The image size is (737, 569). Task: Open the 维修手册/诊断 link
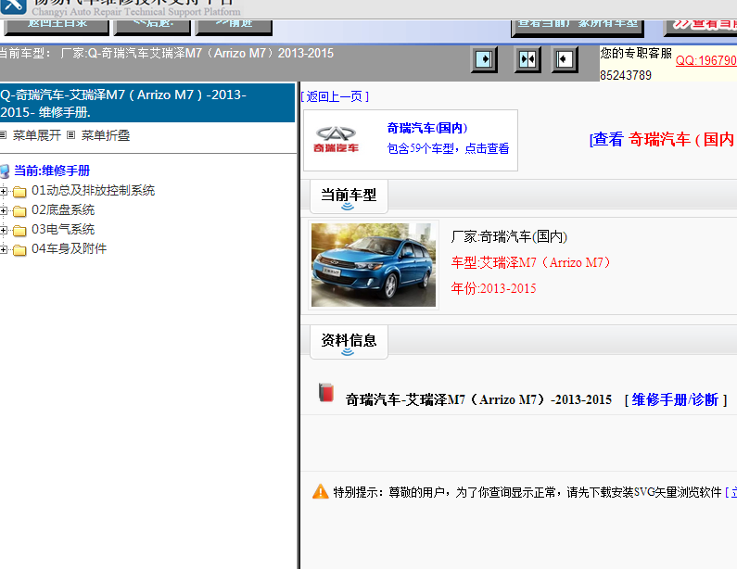[x=675, y=399]
